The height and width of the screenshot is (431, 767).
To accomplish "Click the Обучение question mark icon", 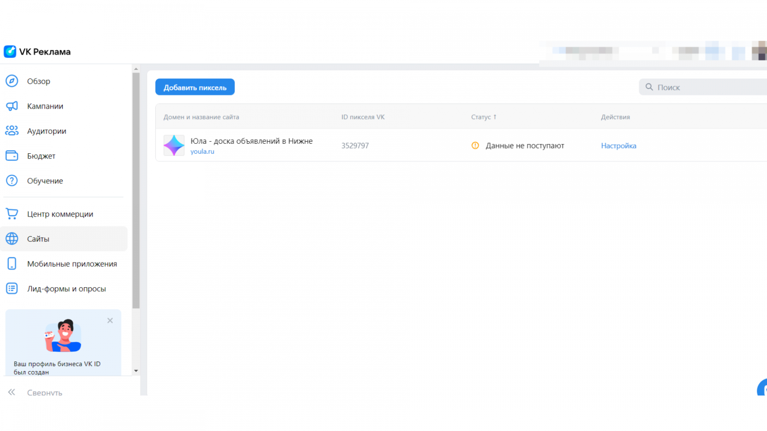I will [12, 181].
